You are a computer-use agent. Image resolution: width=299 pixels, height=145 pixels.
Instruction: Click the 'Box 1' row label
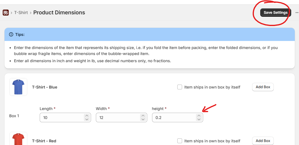[14, 116]
